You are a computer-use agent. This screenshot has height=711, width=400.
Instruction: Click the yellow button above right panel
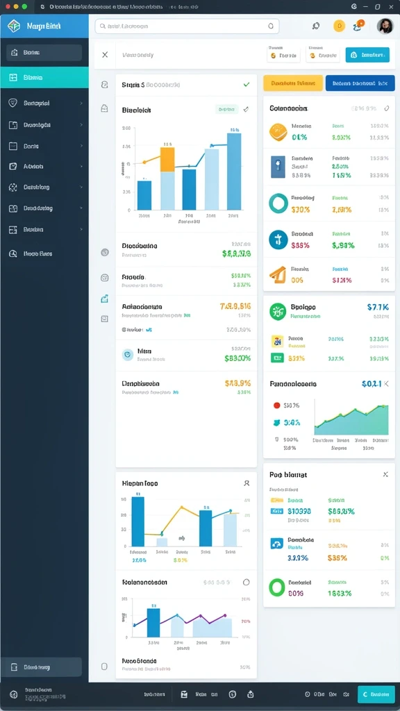point(293,83)
